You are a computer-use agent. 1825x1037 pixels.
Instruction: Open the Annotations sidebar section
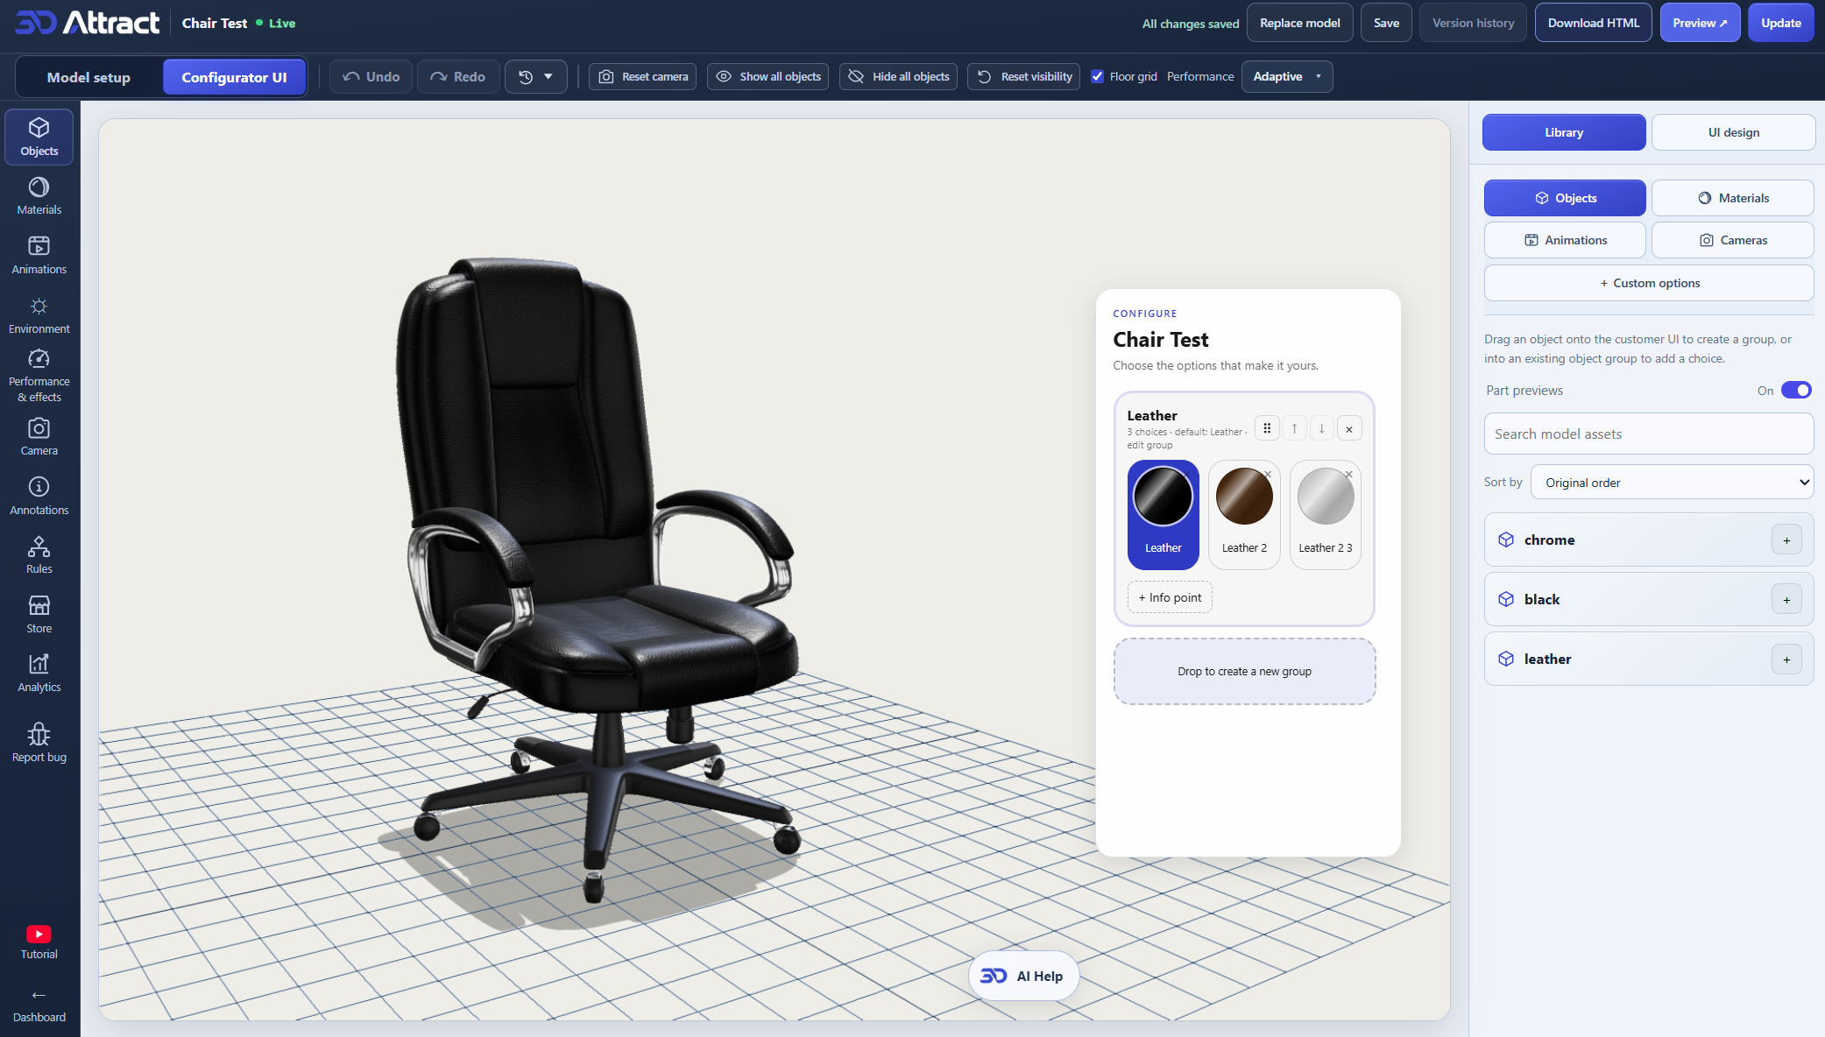[39, 497]
